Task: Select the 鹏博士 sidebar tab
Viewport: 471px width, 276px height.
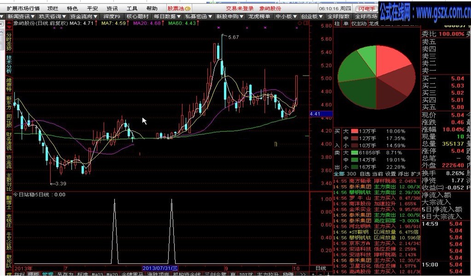Action: (9, 202)
